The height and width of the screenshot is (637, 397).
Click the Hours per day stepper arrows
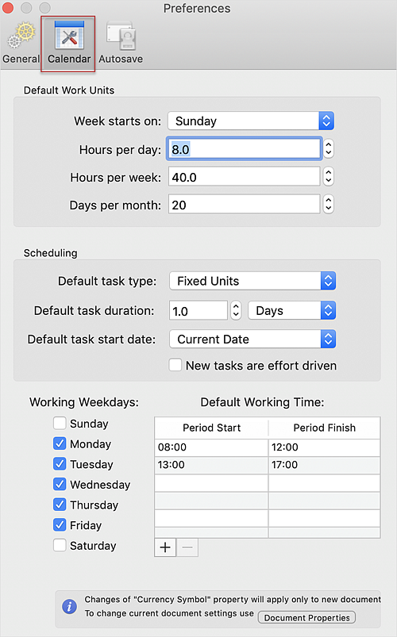click(x=328, y=148)
